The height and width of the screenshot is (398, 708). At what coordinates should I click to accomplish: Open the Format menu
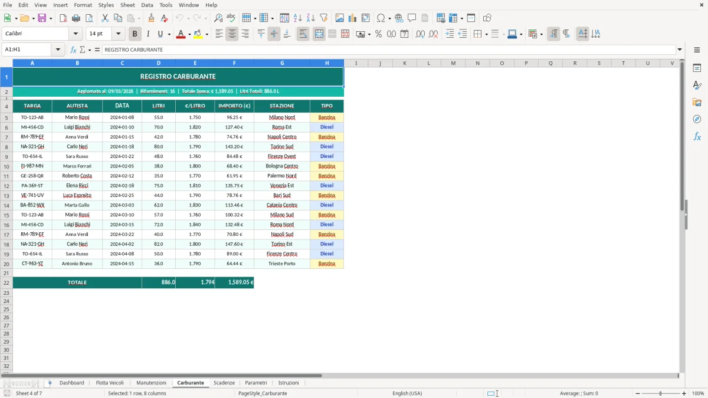(83, 5)
